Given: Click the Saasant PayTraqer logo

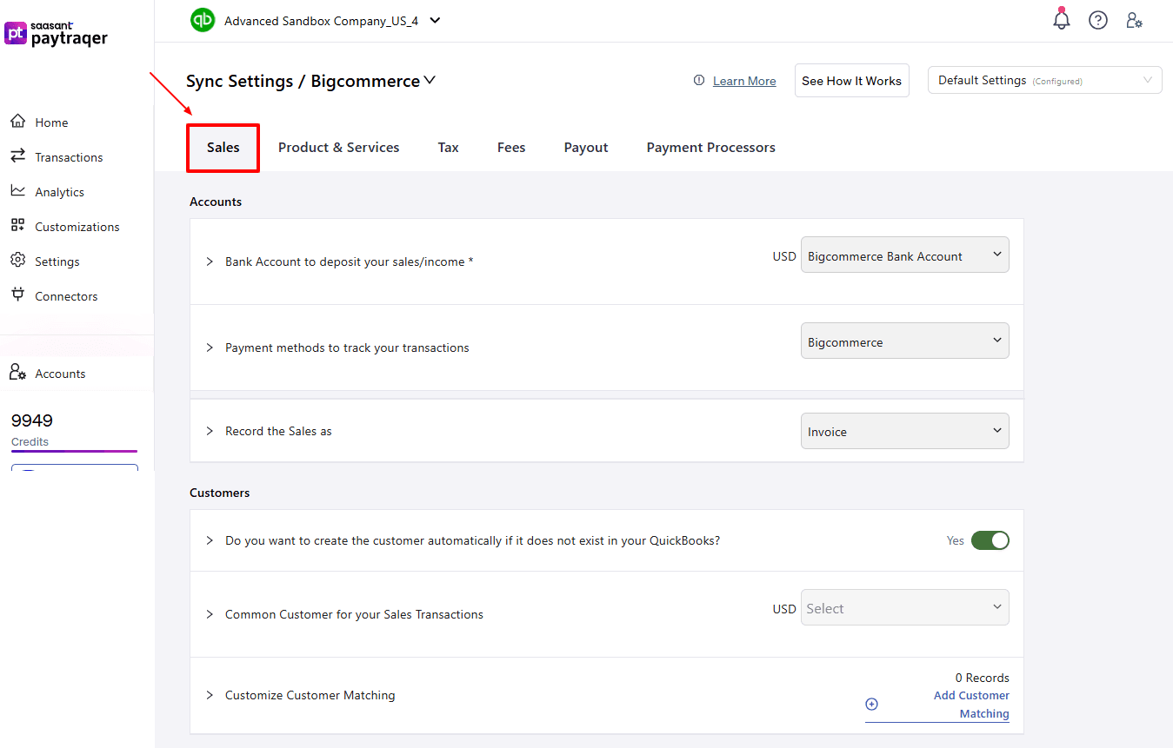Looking at the screenshot, I should (x=57, y=34).
